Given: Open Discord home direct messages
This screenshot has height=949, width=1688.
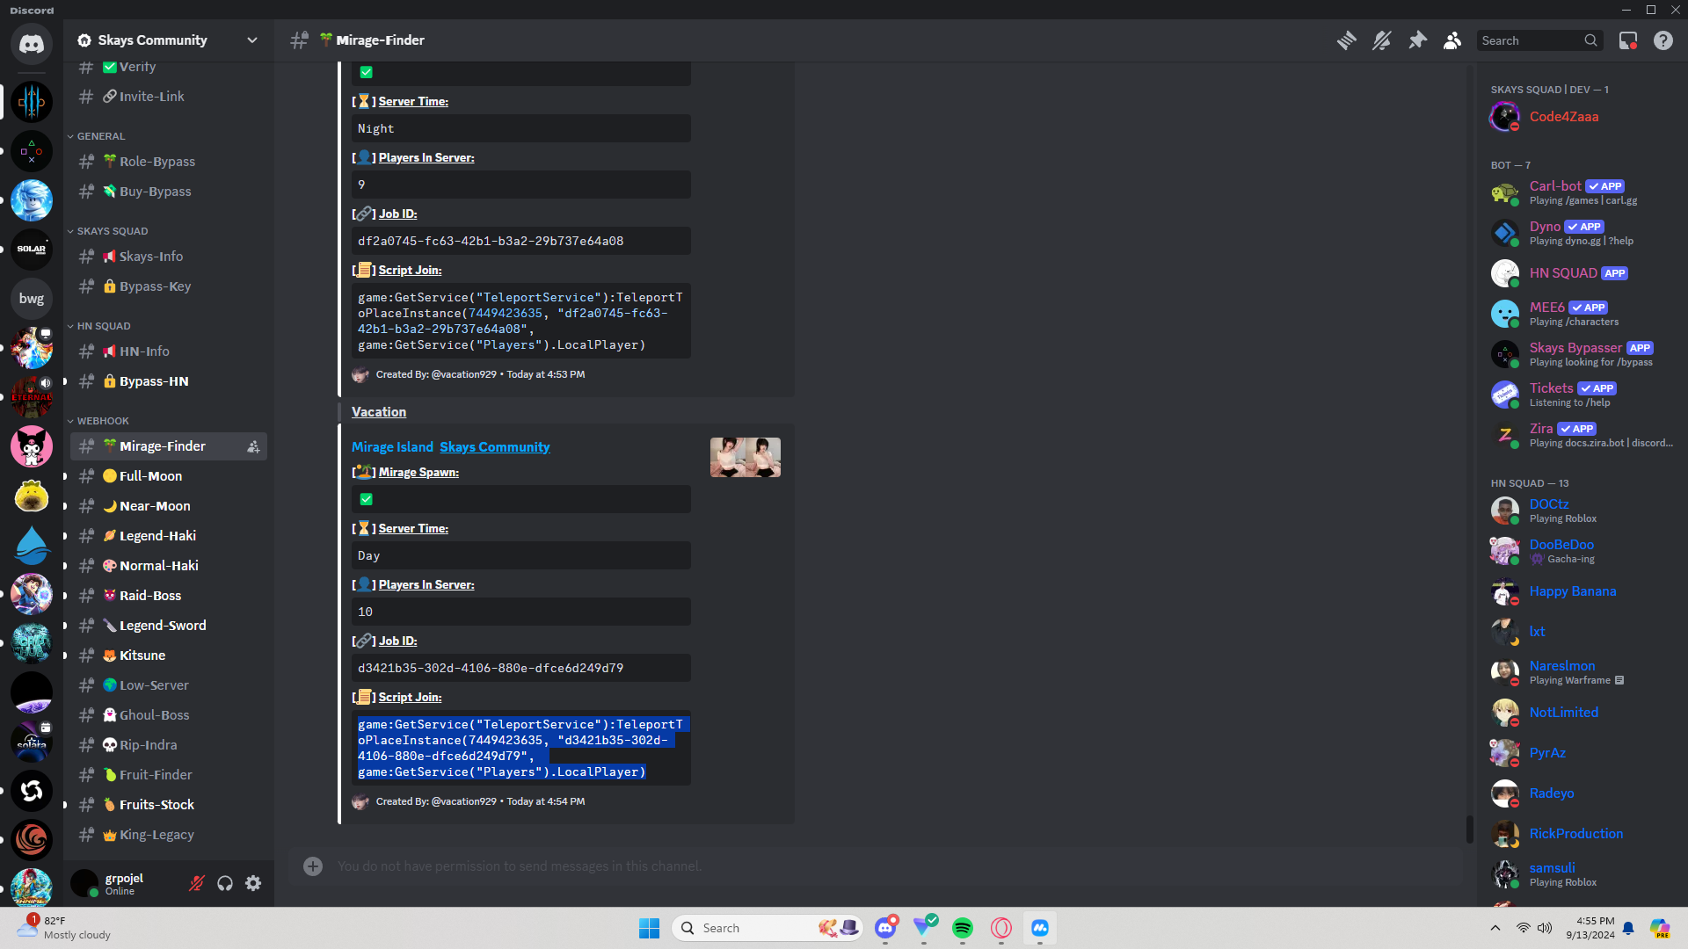Looking at the screenshot, I should 32,44.
